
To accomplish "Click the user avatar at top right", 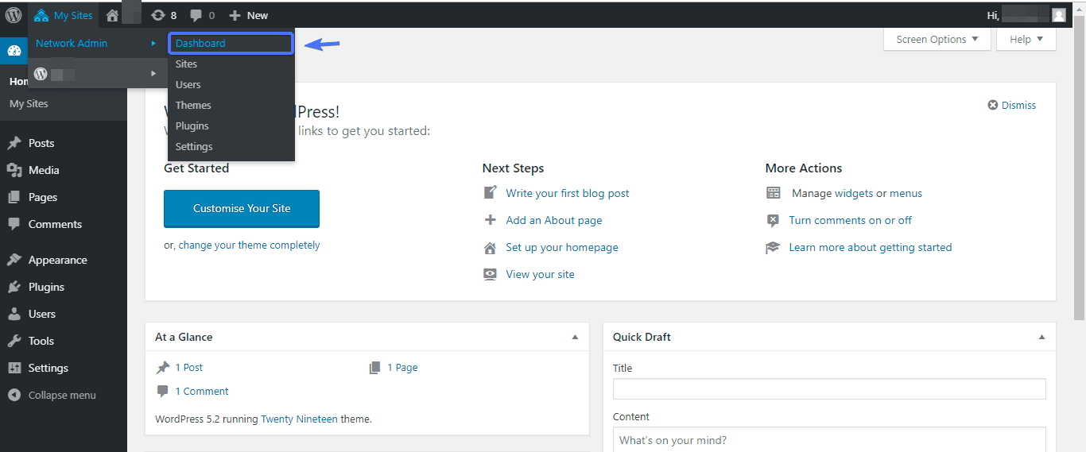I will pos(1058,15).
